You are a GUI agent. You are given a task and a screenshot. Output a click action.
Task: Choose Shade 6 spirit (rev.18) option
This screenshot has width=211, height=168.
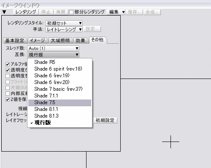click(x=60, y=69)
